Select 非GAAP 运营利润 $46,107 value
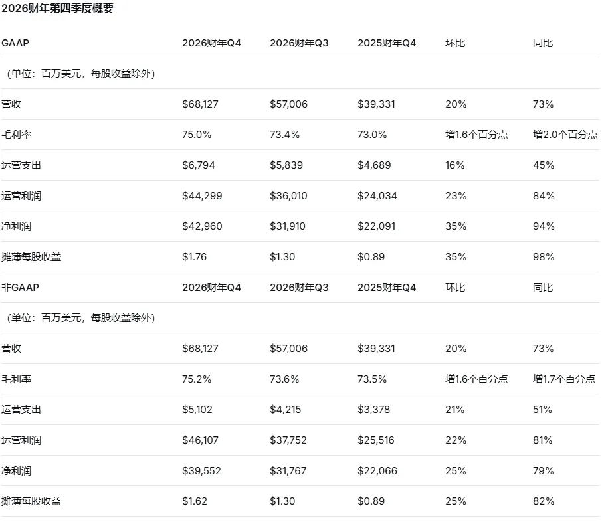 (200, 440)
